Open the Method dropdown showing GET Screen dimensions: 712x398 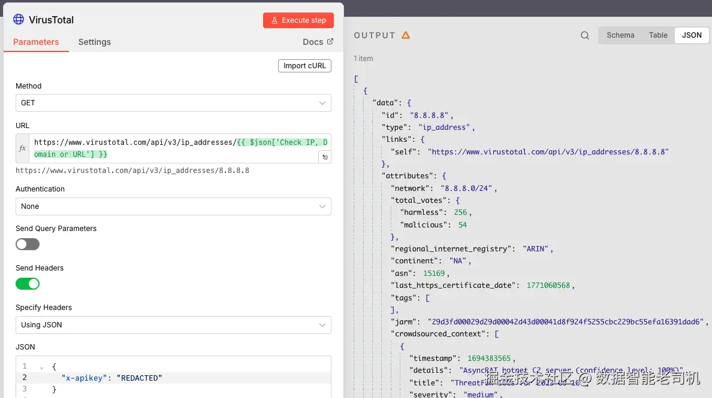tap(173, 103)
